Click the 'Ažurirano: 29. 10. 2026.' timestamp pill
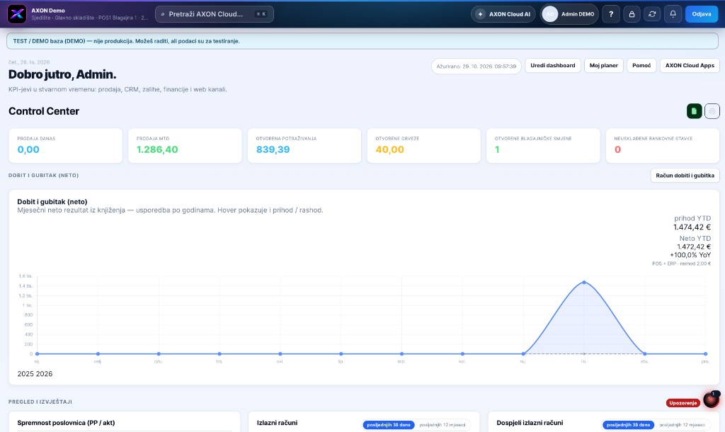Image resolution: width=725 pixels, height=432 pixels. 476,66
